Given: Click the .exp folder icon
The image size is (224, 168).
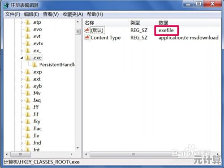Looking at the screenshot, I should (x=28, y=72).
